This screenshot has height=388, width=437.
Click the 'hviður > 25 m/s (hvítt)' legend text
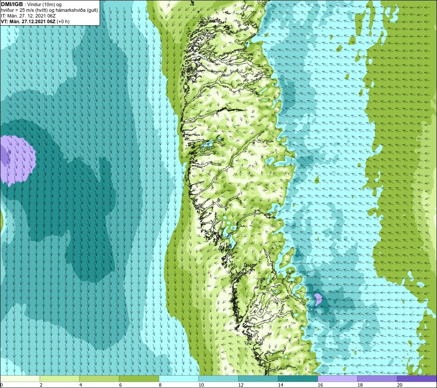click(24, 10)
